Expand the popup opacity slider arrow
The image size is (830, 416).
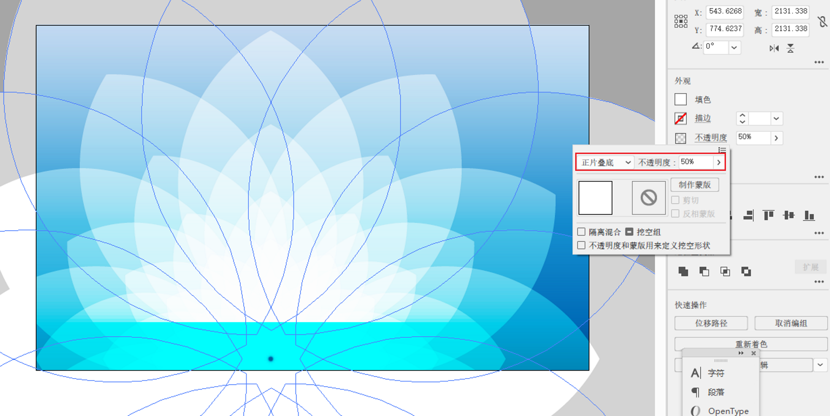[719, 162]
